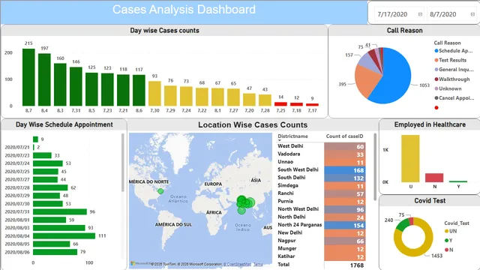The image size is (480, 270).
Task: Select the Nagpur count 66 cell
Action: point(345,241)
